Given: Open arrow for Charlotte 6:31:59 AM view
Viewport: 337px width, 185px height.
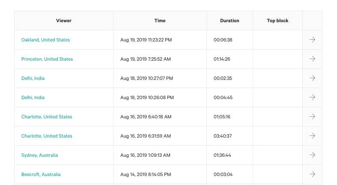Looking at the screenshot, I should pyautogui.click(x=312, y=136).
